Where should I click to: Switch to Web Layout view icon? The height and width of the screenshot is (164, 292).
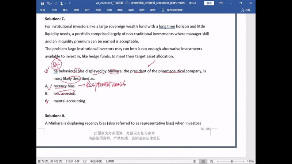pyautogui.click(x=212, y=161)
